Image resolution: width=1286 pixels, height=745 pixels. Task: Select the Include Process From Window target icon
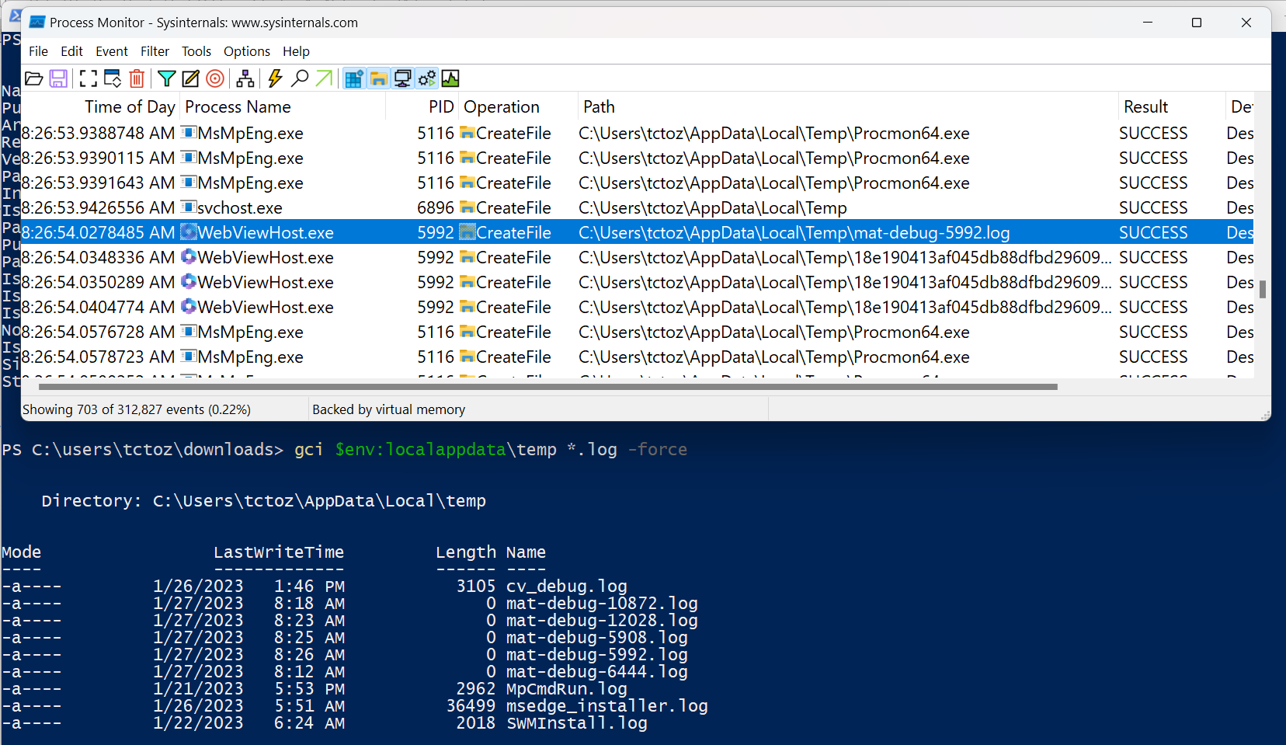coord(215,78)
